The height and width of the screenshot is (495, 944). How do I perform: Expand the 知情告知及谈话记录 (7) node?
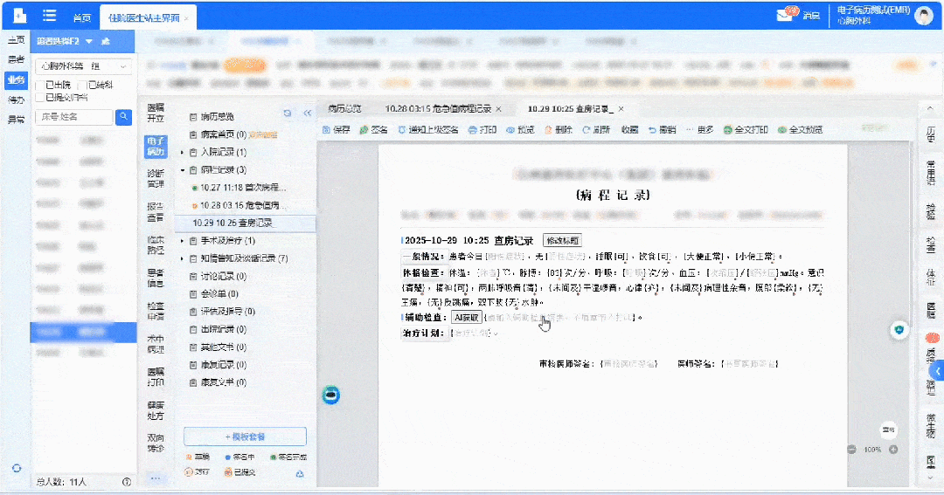(x=183, y=258)
